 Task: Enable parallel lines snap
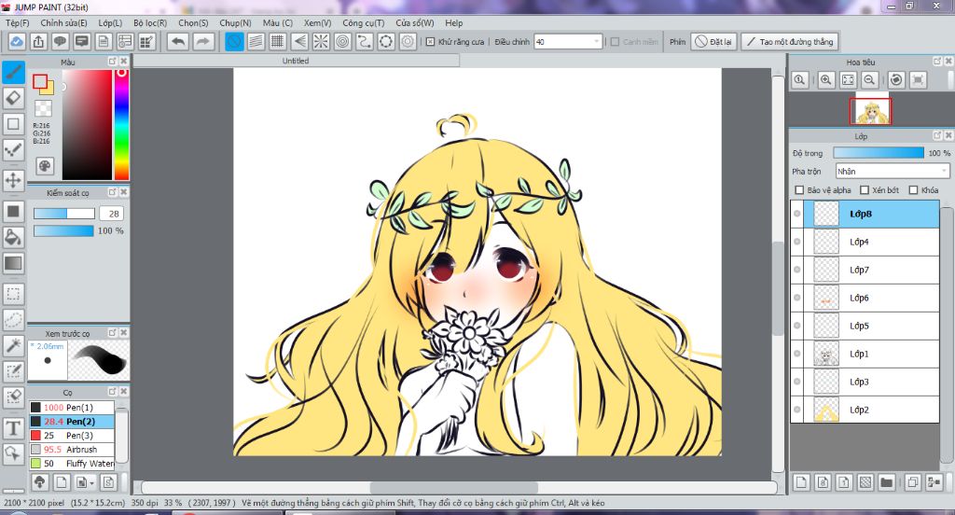click(256, 41)
